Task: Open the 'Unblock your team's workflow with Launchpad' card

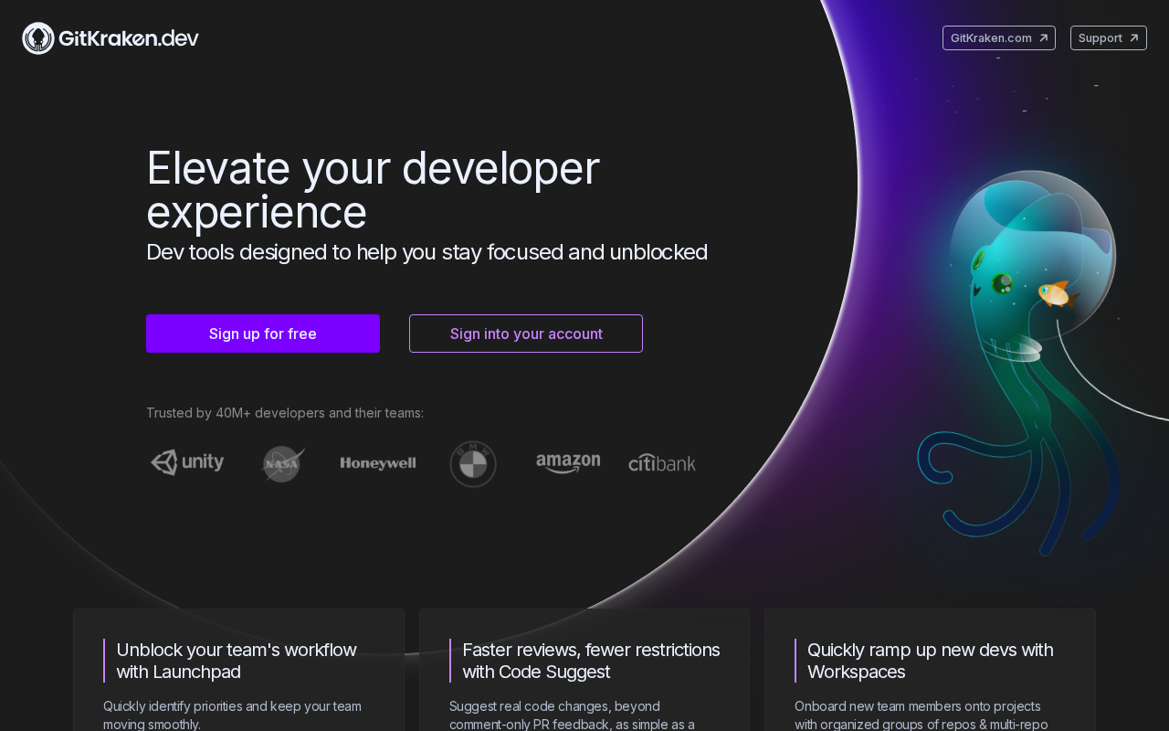Action: 238,670
